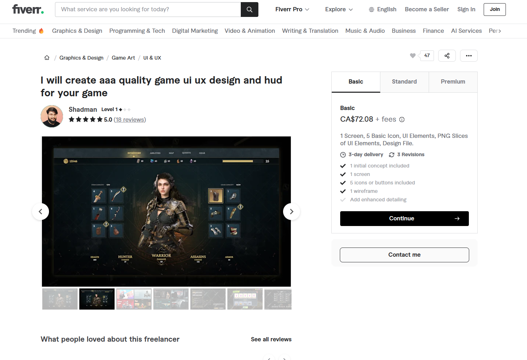This screenshot has width=527, height=360.
Task: Open Digital Marketing category menu
Action: tap(195, 31)
